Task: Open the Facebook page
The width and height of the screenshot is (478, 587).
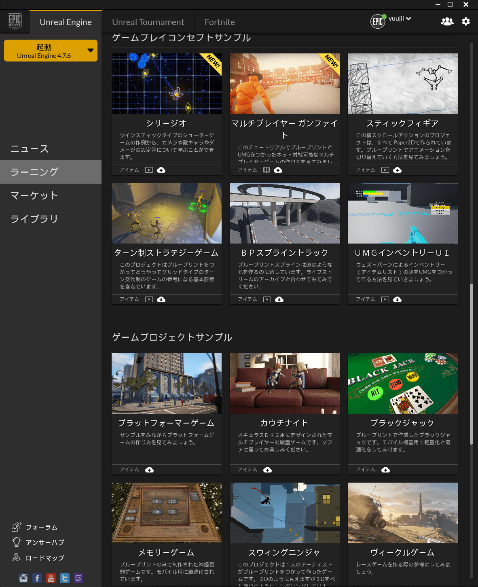Action: click(x=37, y=578)
